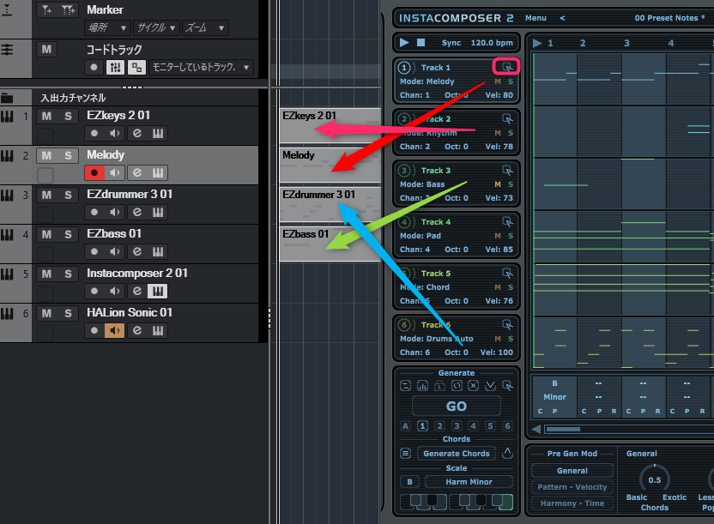Click first rounded icon in Generate row
This screenshot has width=714, height=524.
tap(405, 386)
